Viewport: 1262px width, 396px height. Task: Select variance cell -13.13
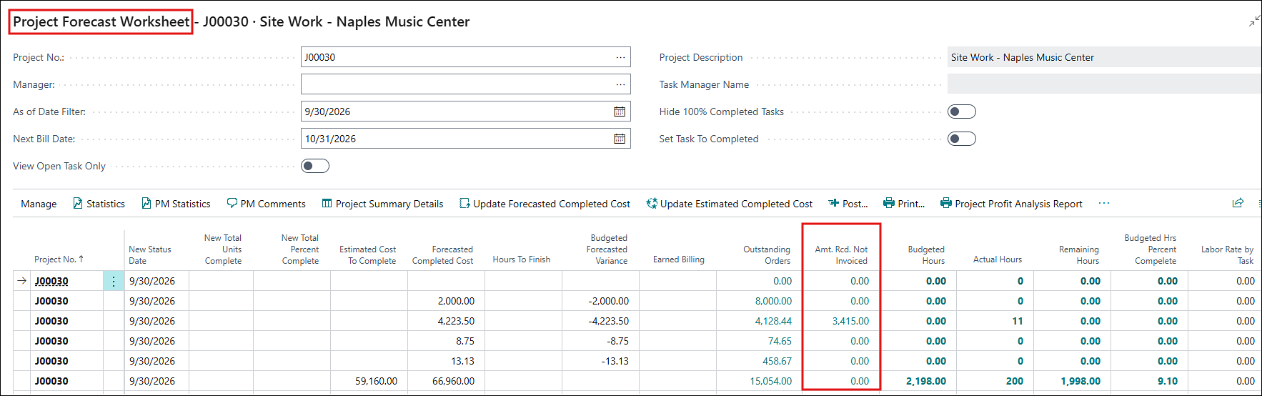615,361
